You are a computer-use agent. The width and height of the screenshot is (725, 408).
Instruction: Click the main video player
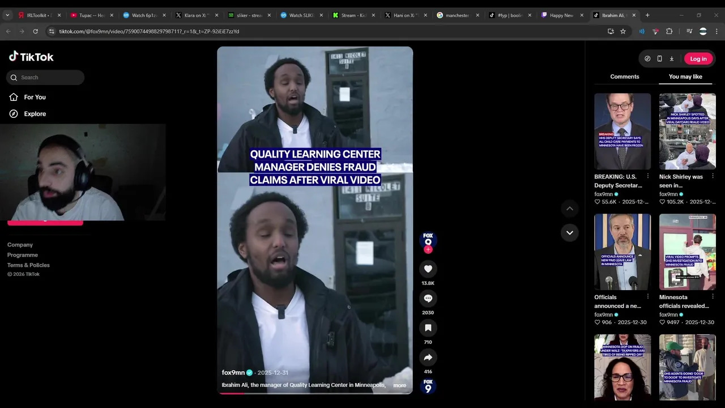pyautogui.click(x=315, y=220)
